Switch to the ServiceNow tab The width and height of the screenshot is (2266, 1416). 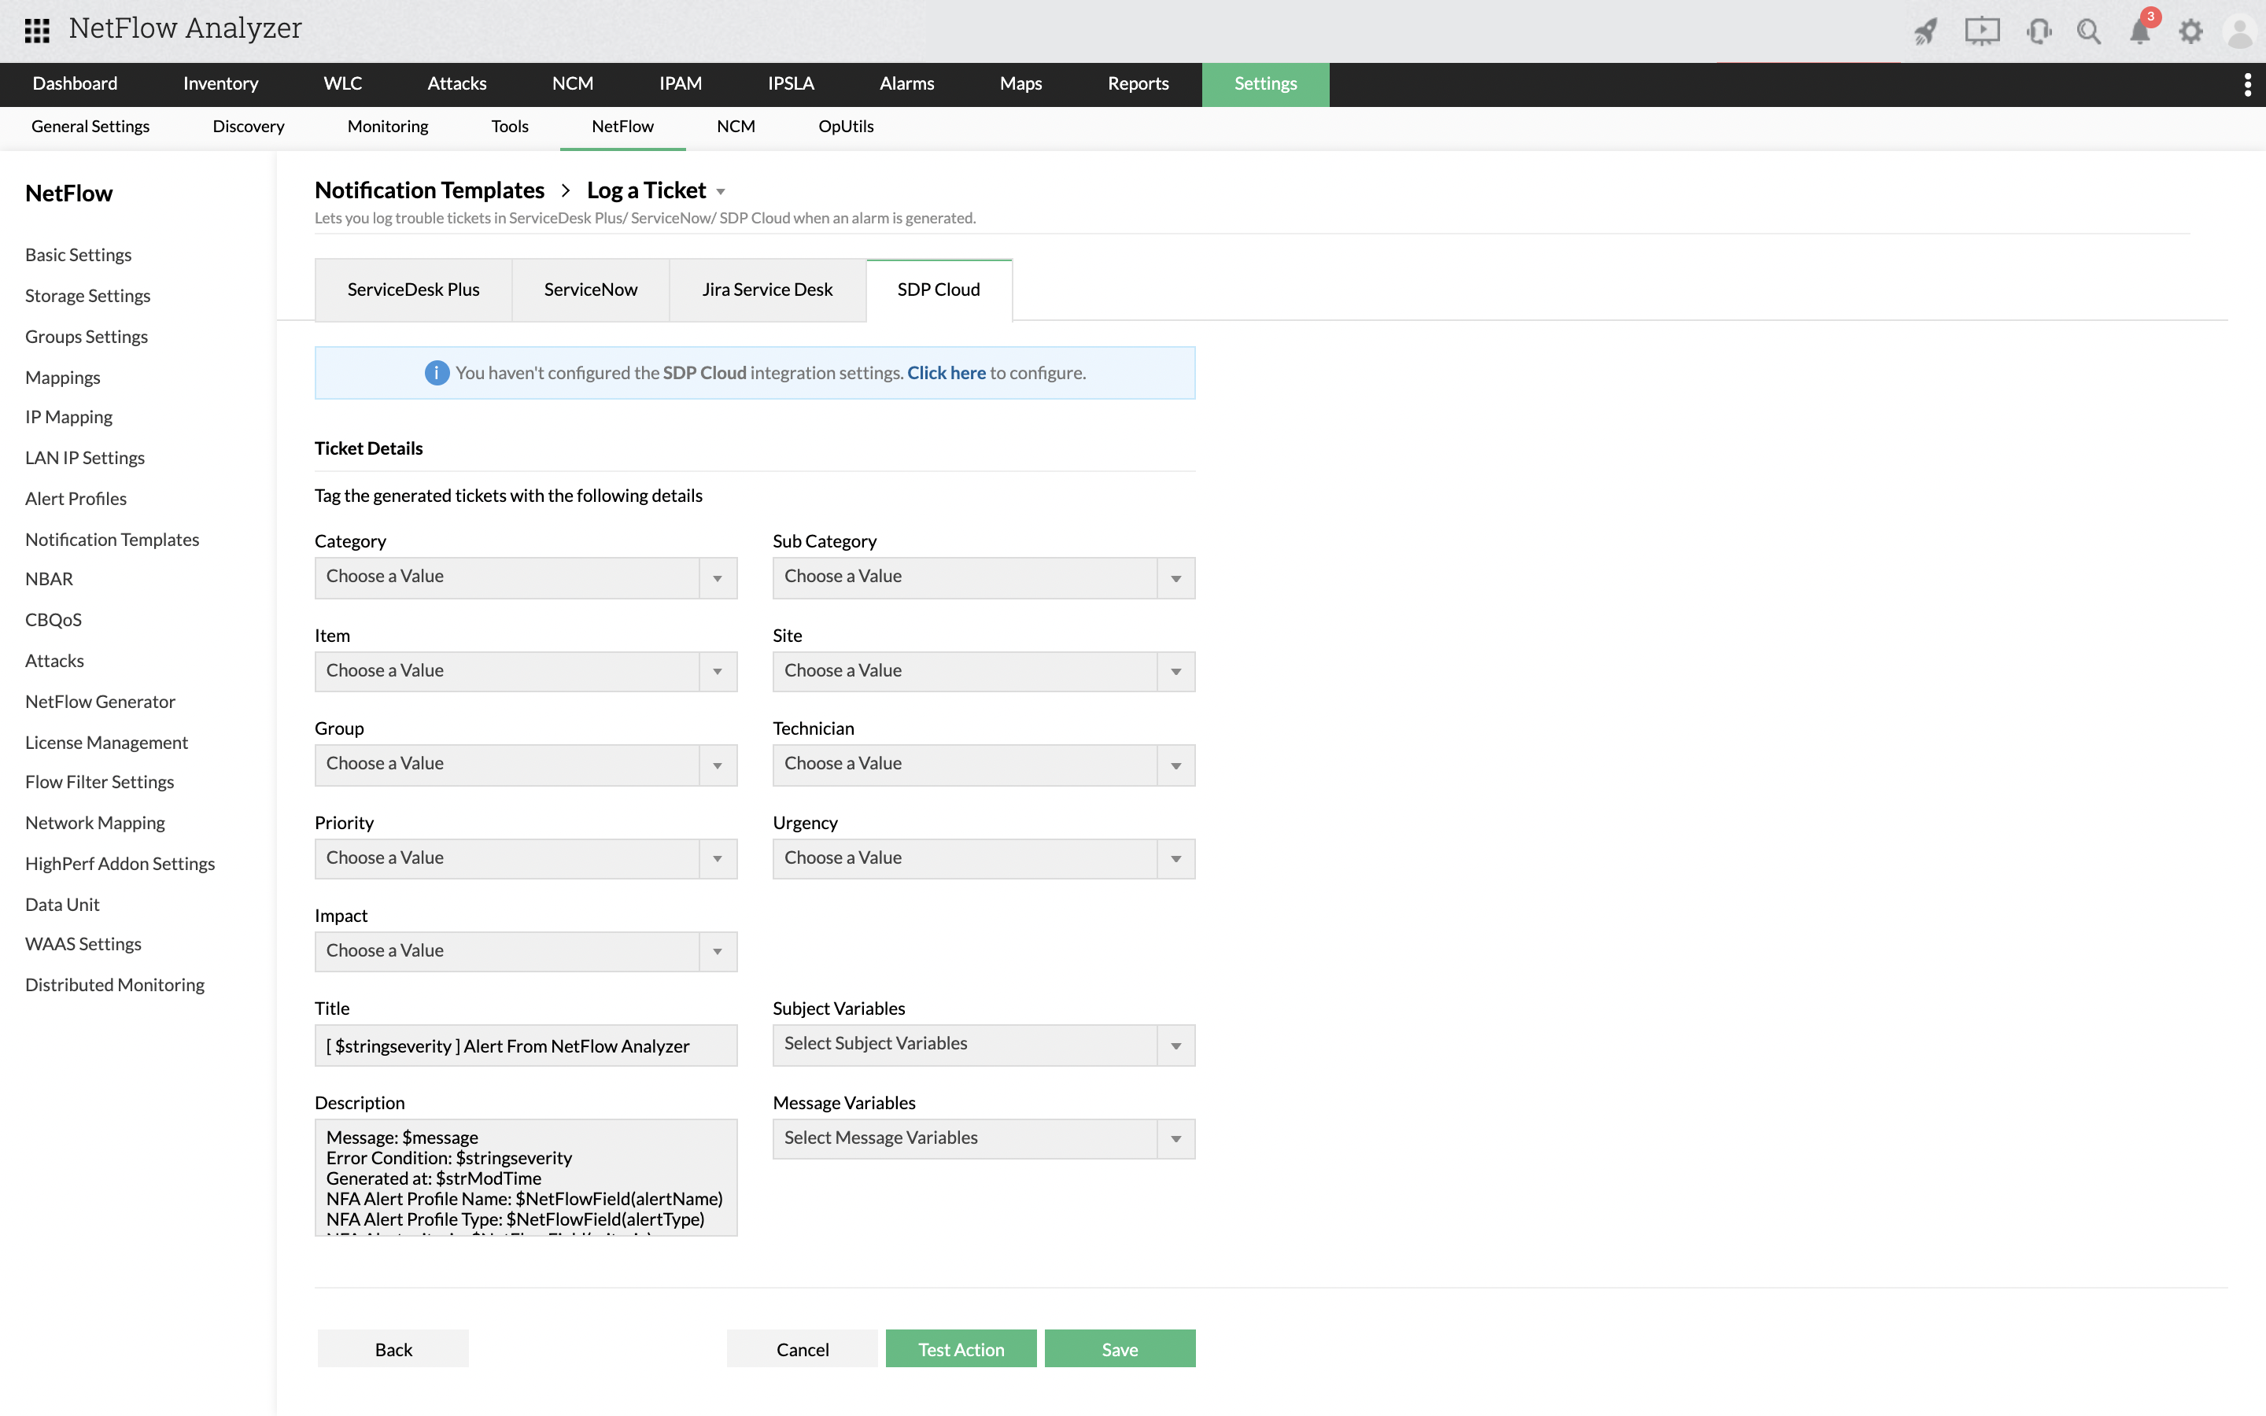[x=590, y=290]
